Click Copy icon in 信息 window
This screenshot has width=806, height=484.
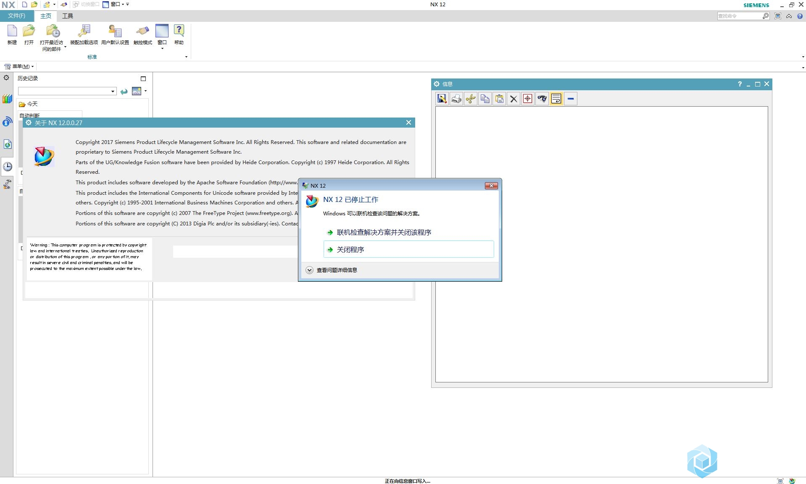[x=485, y=99]
